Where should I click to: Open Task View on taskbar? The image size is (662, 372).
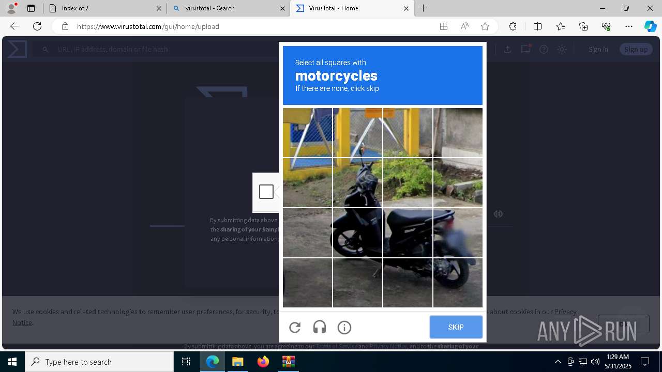(x=186, y=362)
